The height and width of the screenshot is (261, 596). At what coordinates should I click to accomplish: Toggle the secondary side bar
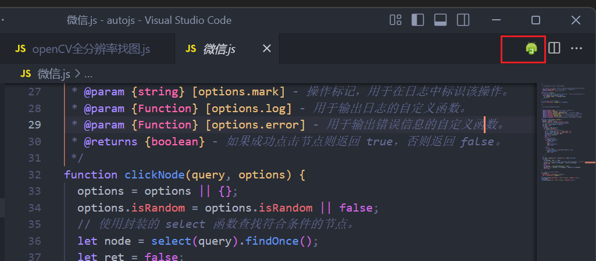click(x=463, y=20)
